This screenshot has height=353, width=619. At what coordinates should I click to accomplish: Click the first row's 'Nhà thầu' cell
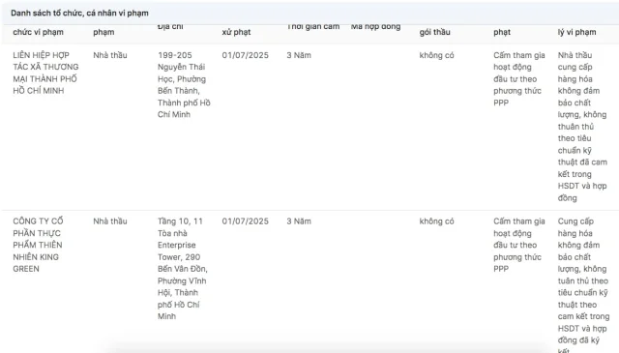110,55
